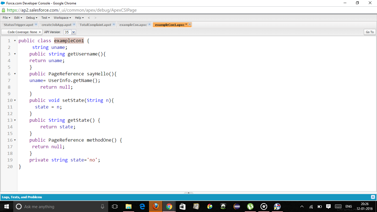Click the browser address bar URL
This screenshot has height=212, width=377.
[72, 10]
